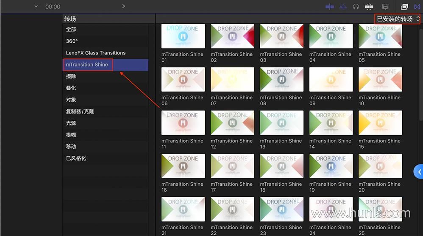Open timeline history forward chevron

tap(123, 6)
